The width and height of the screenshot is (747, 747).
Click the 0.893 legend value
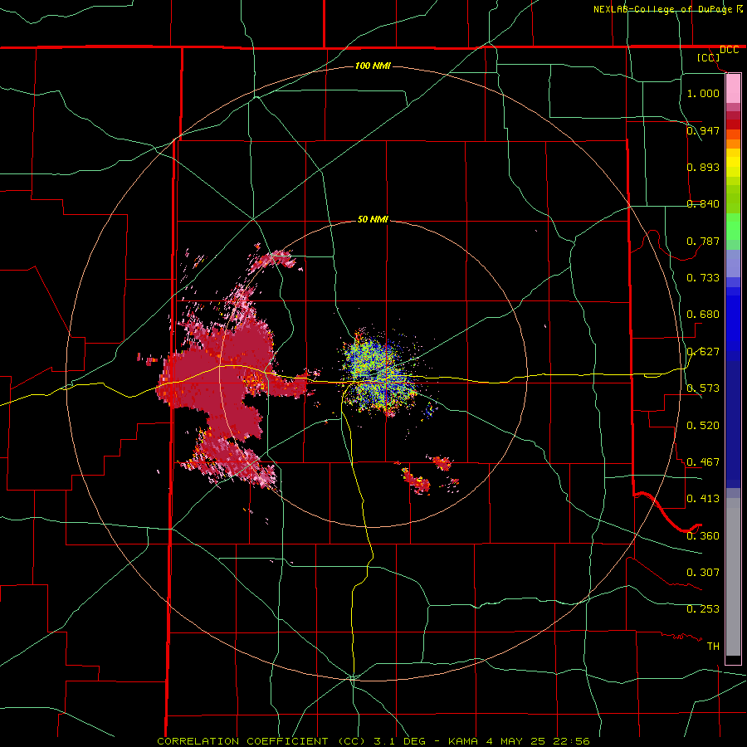click(703, 167)
